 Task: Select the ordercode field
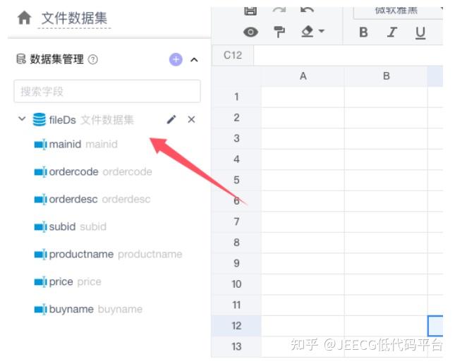tap(93, 171)
